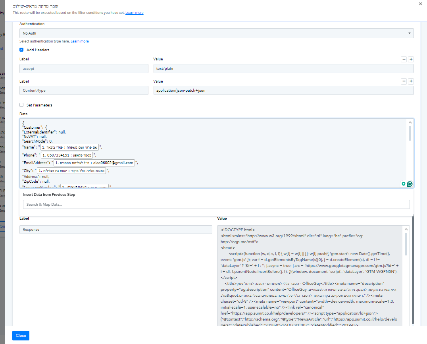Click the Data text area scrollbar thumb
Screen dimensions: 427x344
point(410,133)
